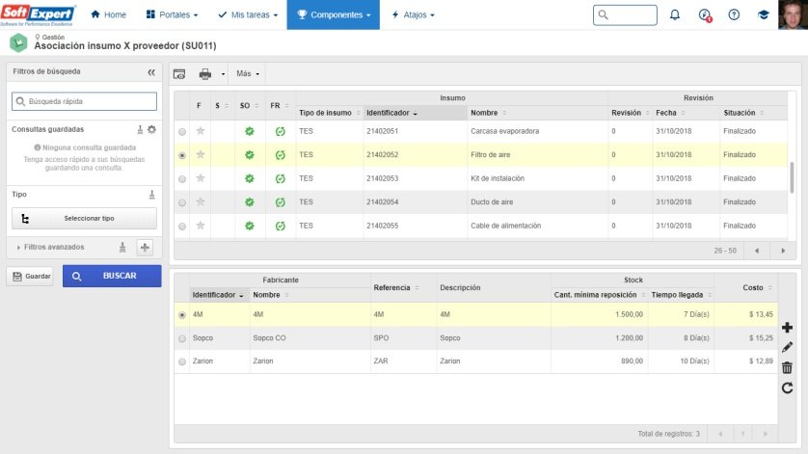Screen dimensions: 808x454
Task: Collapse the search filters panel
Action: click(x=151, y=72)
